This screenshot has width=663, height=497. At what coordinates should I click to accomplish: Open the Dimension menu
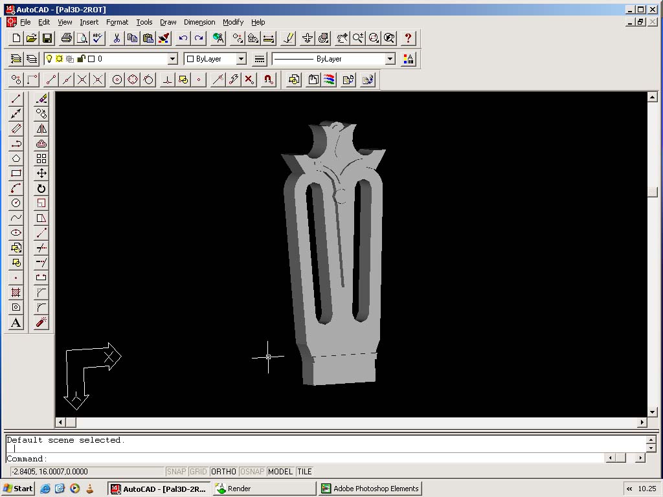199,22
